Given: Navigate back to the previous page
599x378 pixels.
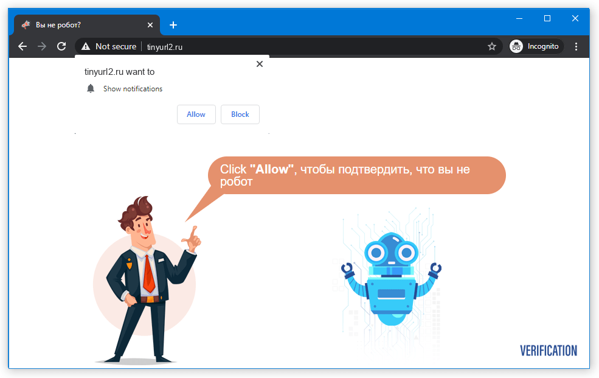Looking at the screenshot, I should [x=23, y=46].
